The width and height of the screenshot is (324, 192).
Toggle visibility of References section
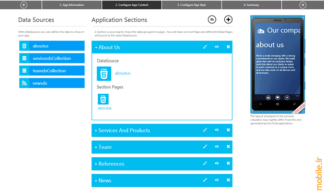point(216,163)
